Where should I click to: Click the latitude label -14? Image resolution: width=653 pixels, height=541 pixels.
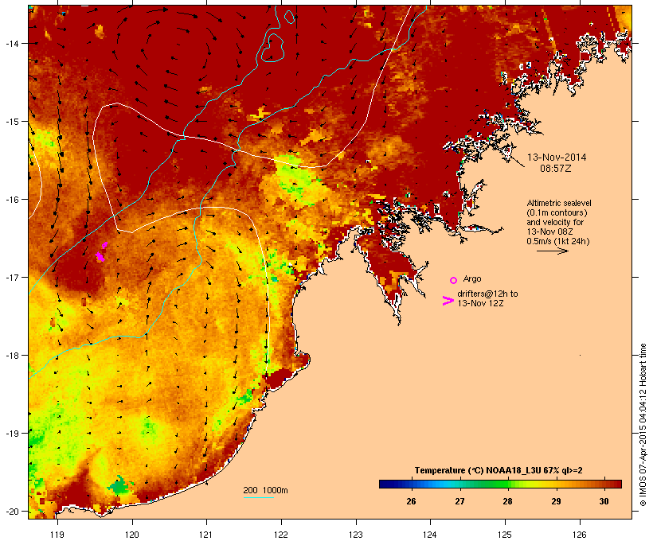[11, 43]
